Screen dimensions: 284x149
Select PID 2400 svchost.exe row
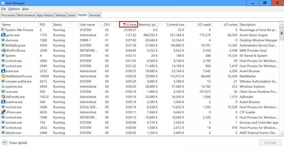(140, 61)
